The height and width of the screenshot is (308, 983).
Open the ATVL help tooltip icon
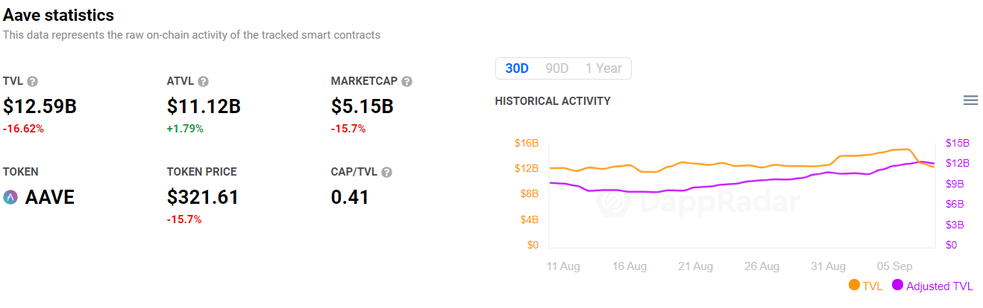(x=203, y=82)
